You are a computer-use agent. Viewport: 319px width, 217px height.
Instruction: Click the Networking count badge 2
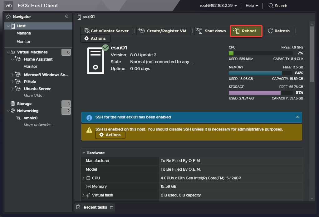(66, 111)
